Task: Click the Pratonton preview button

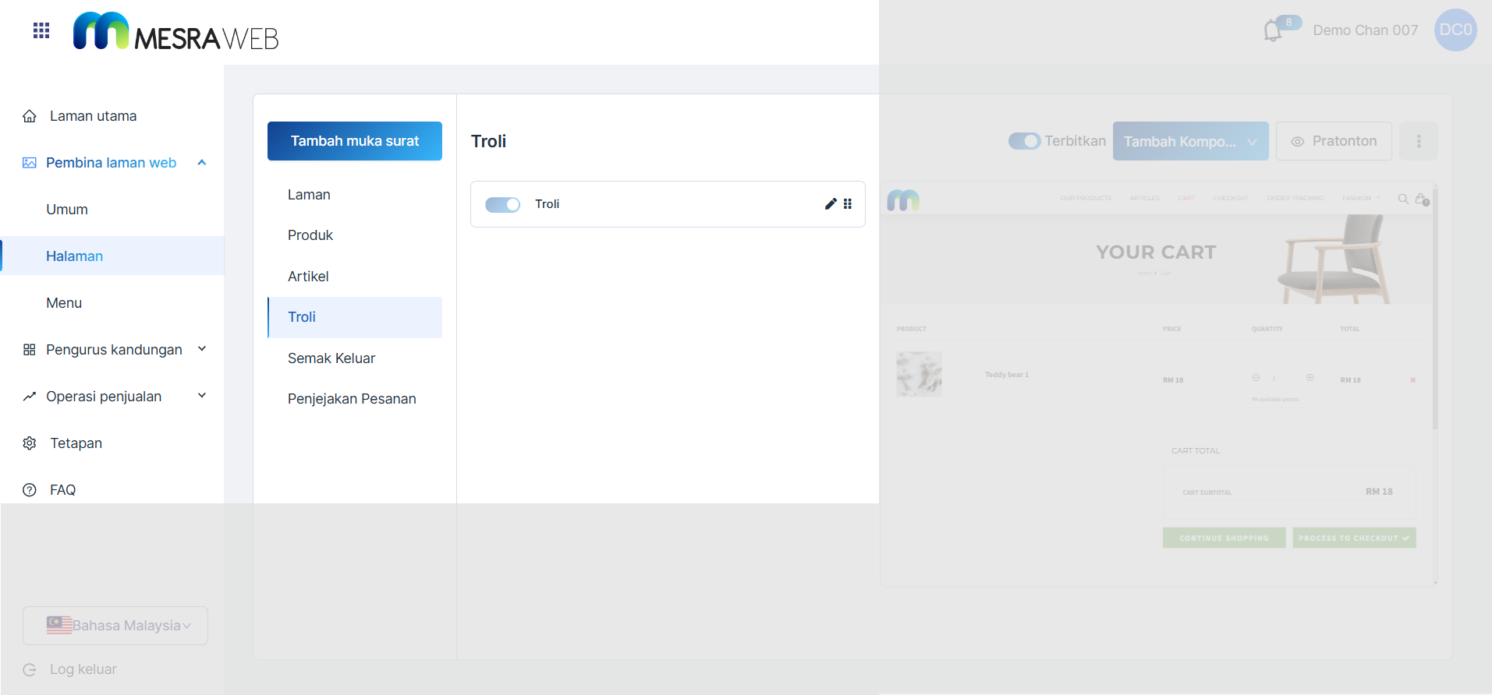Action: [1334, 141]
